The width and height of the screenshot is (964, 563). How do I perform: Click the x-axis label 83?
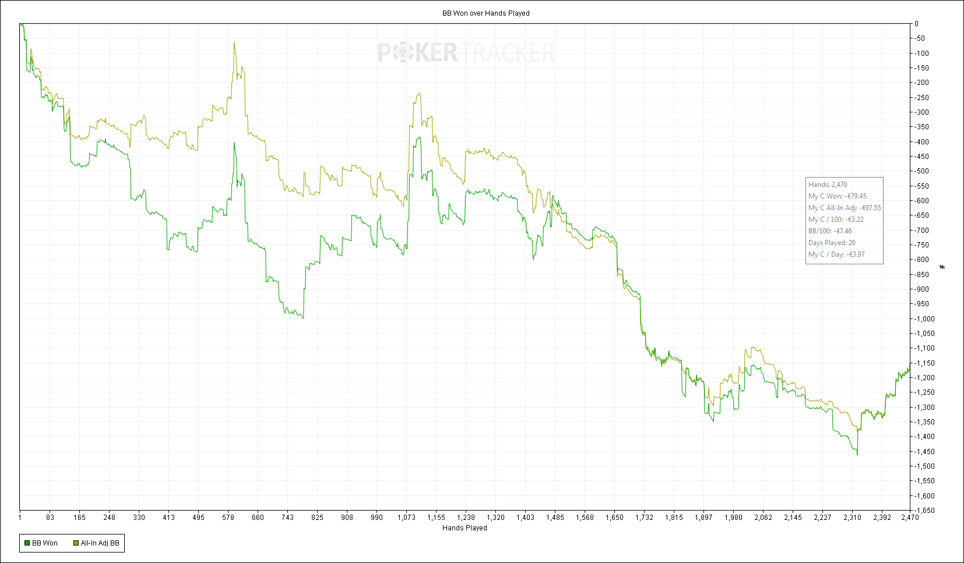pyautogui.click(x=50, y=518)
